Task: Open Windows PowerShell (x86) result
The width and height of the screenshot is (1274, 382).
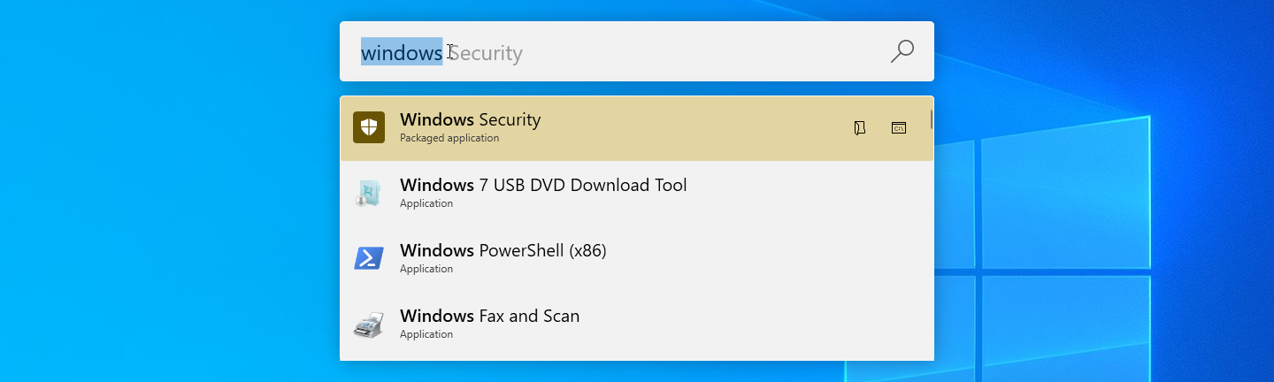Action: pos(637,259)
